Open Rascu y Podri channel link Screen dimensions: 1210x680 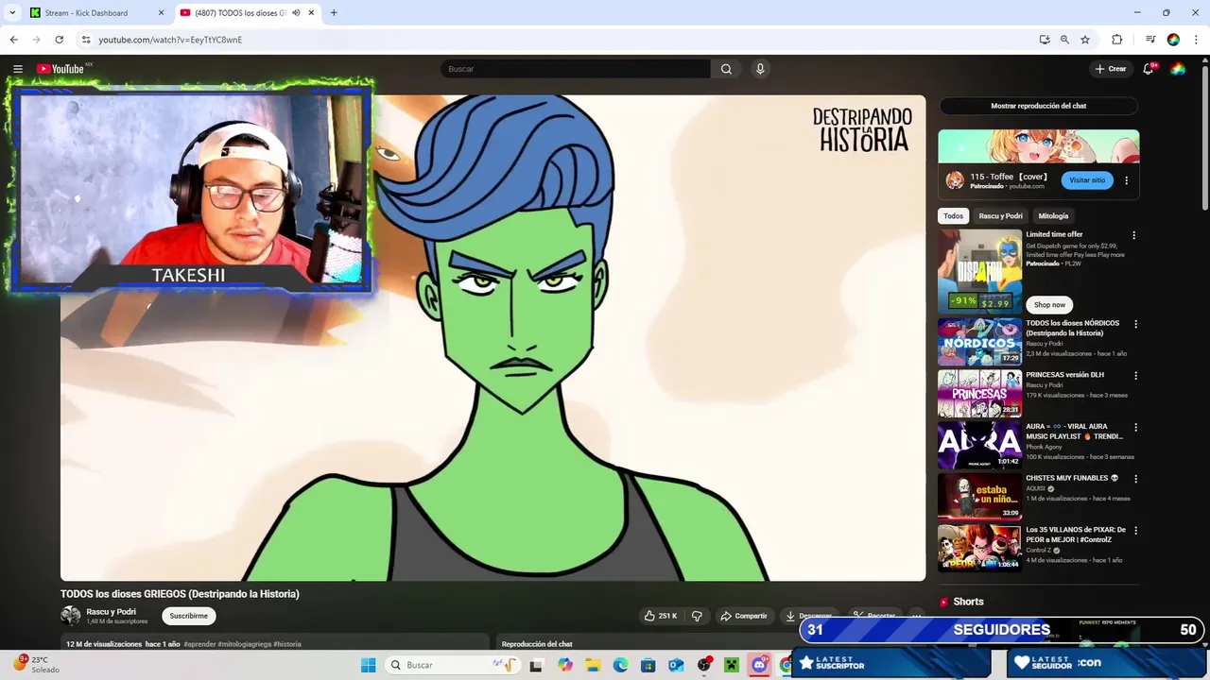[x=112, y=612]
